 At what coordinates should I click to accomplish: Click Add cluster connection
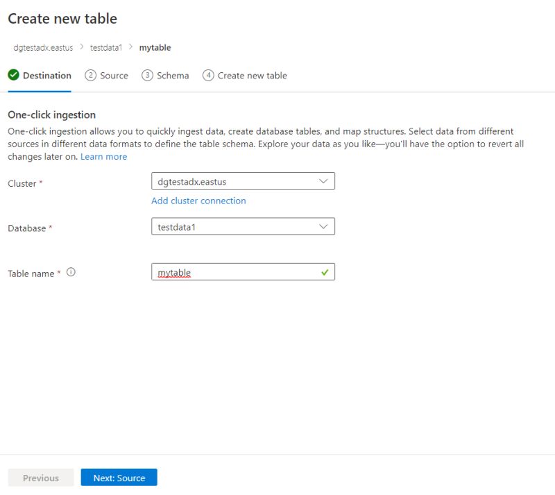198,201
